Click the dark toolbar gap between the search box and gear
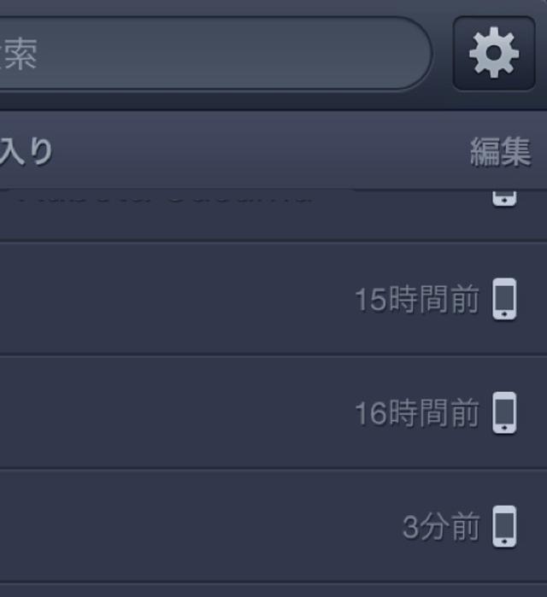 tap(442, 53)
